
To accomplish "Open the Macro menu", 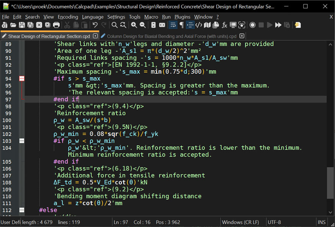I will click(151, 17).
